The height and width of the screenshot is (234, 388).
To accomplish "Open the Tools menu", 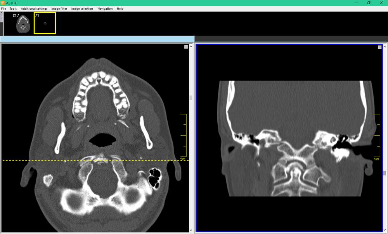I will [x=13, y=9].
